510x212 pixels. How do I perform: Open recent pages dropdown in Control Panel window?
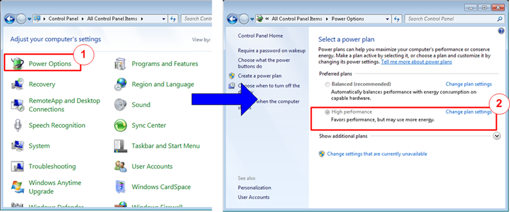click(x=29, y=19)
